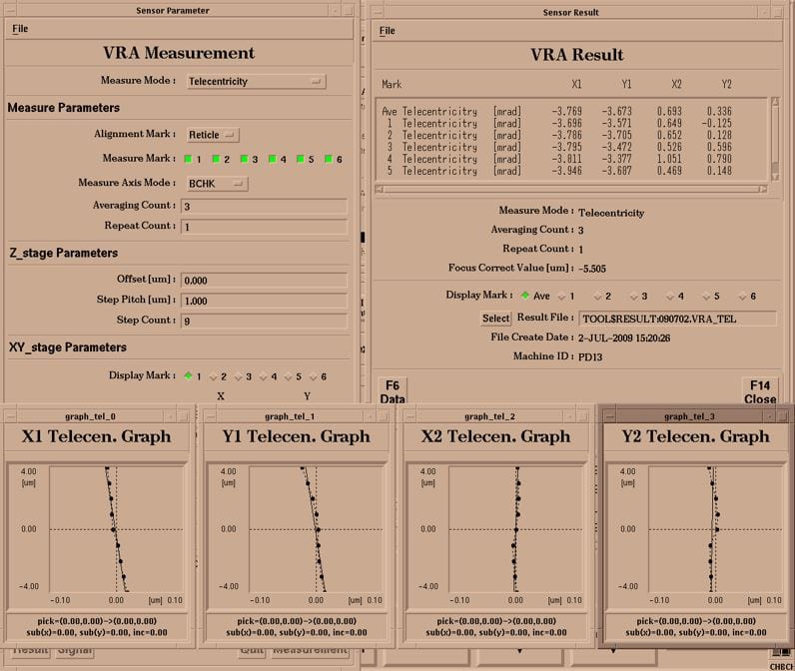The width and height of the screenshot is (795, 671).
Task: Select Display Mark 2 in VRA Result
Action: (x=598, y=296)
